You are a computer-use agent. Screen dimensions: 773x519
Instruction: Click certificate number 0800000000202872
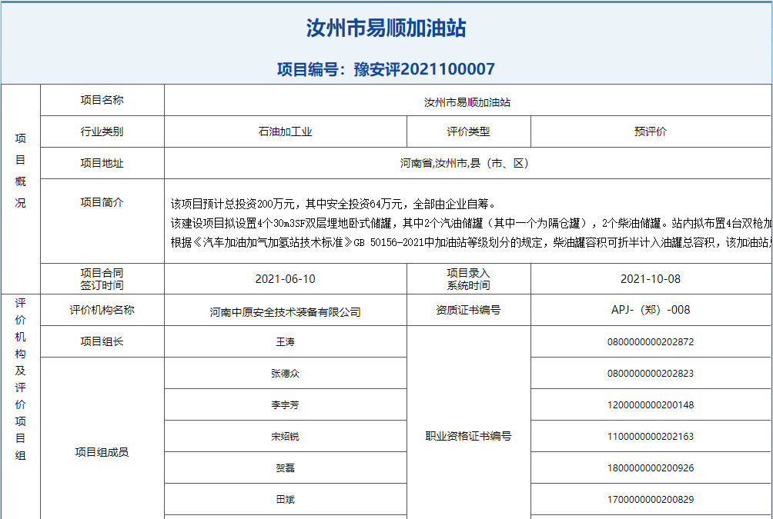pos(651,341)
